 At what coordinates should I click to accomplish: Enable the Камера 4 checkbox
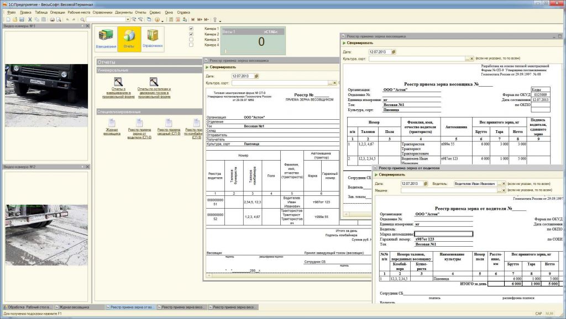[191, 45]
